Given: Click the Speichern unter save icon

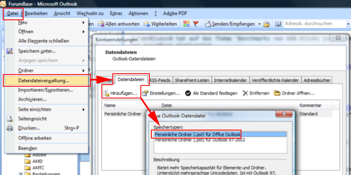Looking at the screenshot, I should pyautogui.click(x=10, y=51).
